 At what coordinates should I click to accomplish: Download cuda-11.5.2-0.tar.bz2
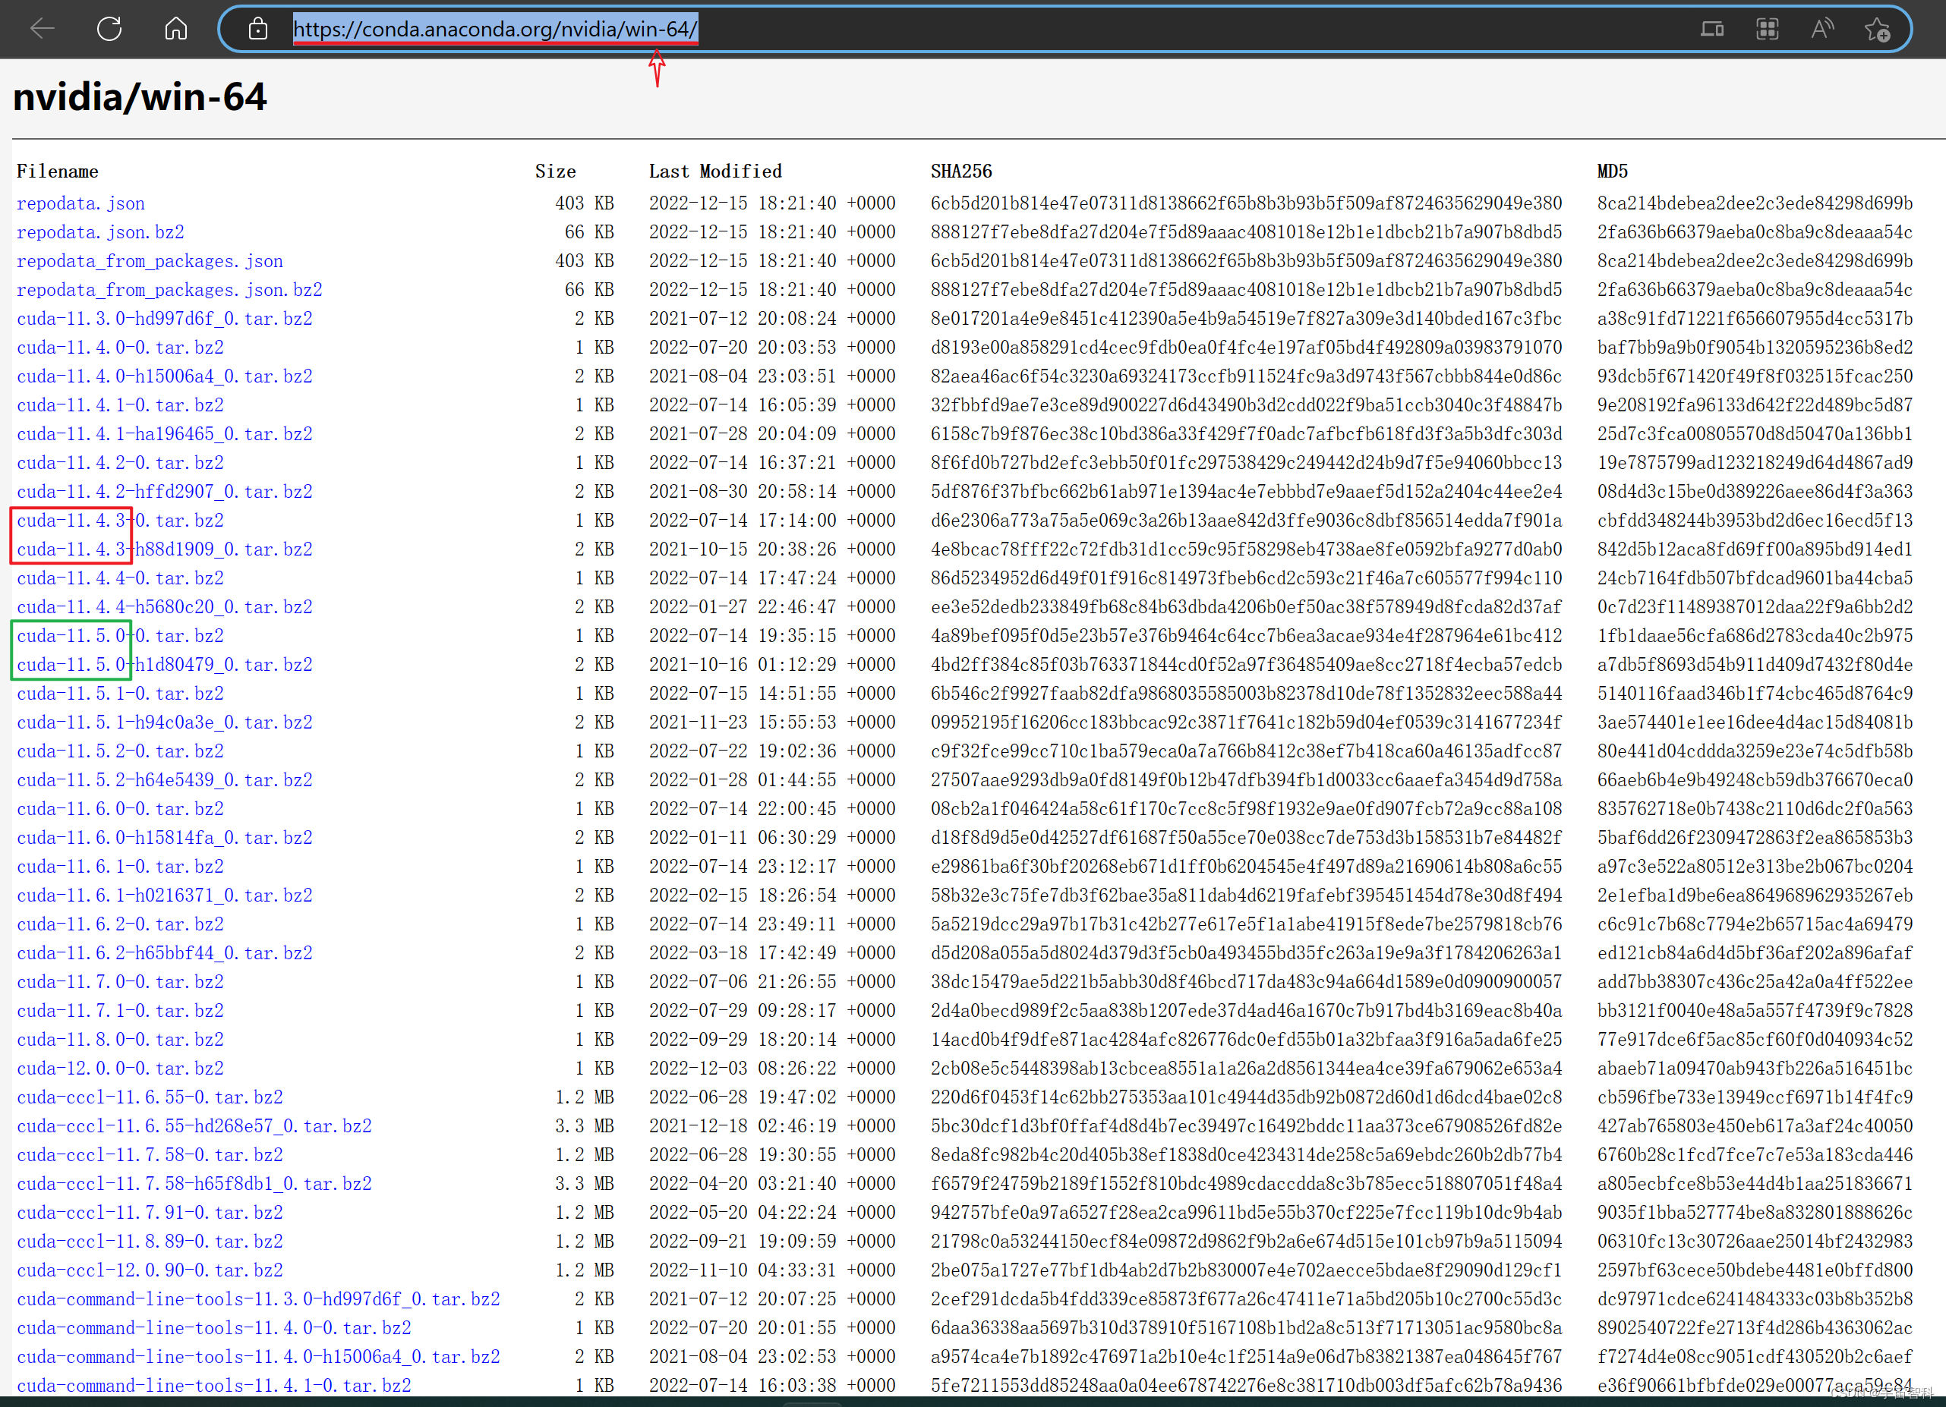[120, 751]
